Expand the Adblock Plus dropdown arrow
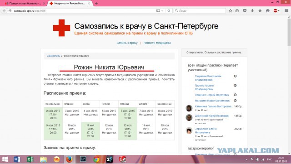 click(x=279, y=11)
